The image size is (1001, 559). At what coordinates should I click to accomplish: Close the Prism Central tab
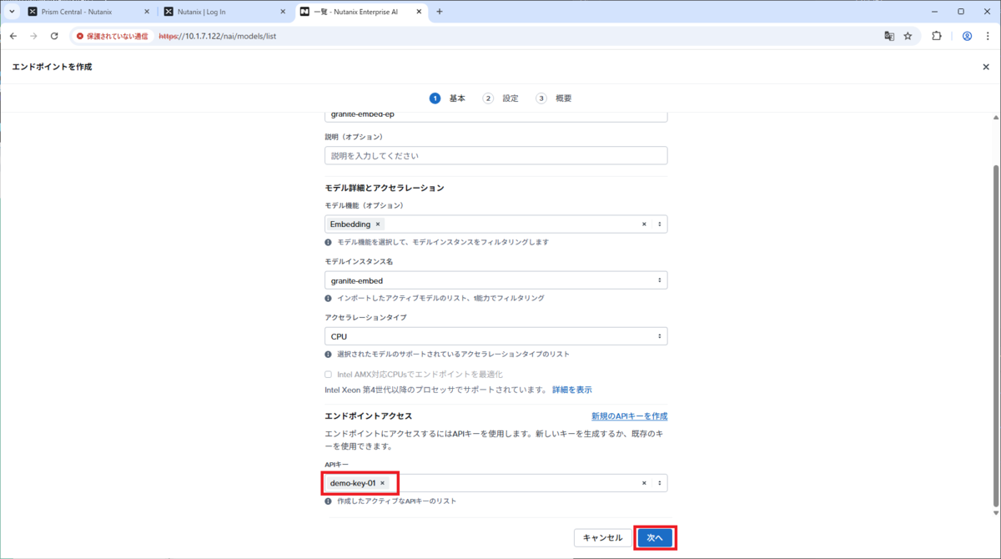tap(147, 12)
